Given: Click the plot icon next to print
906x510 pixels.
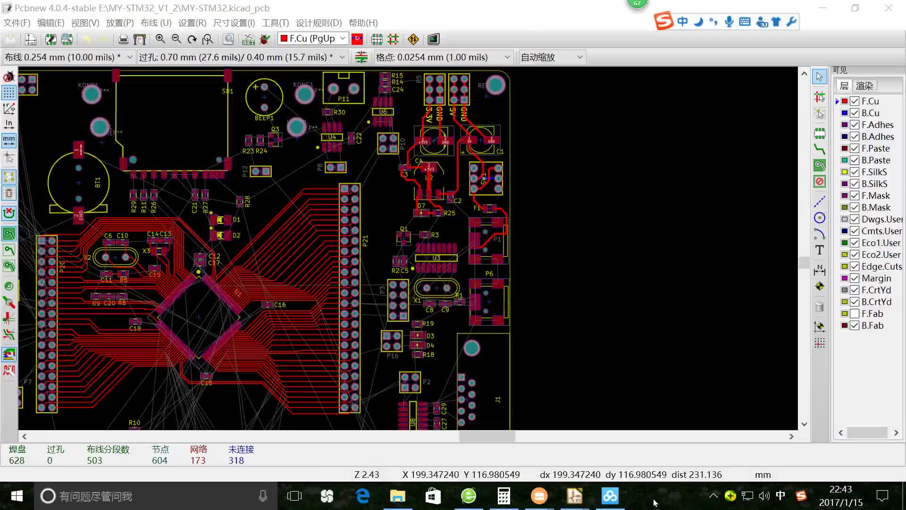Looking at the screenshot, I should point(140,39).
